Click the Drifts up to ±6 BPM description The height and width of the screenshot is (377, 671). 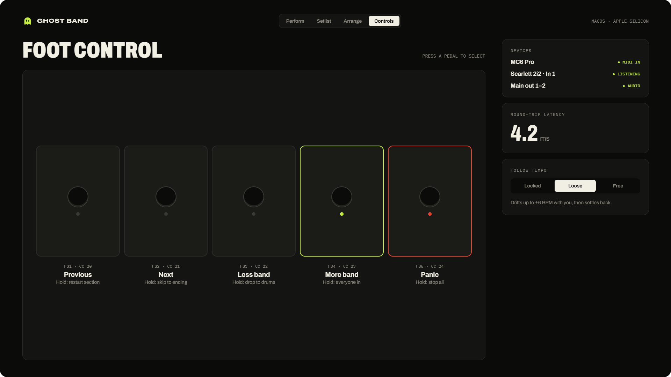[x=561, y=203]
